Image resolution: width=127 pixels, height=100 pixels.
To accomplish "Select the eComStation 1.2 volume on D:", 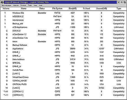I will (63, 34).
